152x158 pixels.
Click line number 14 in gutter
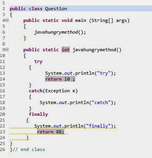[2, 79]
